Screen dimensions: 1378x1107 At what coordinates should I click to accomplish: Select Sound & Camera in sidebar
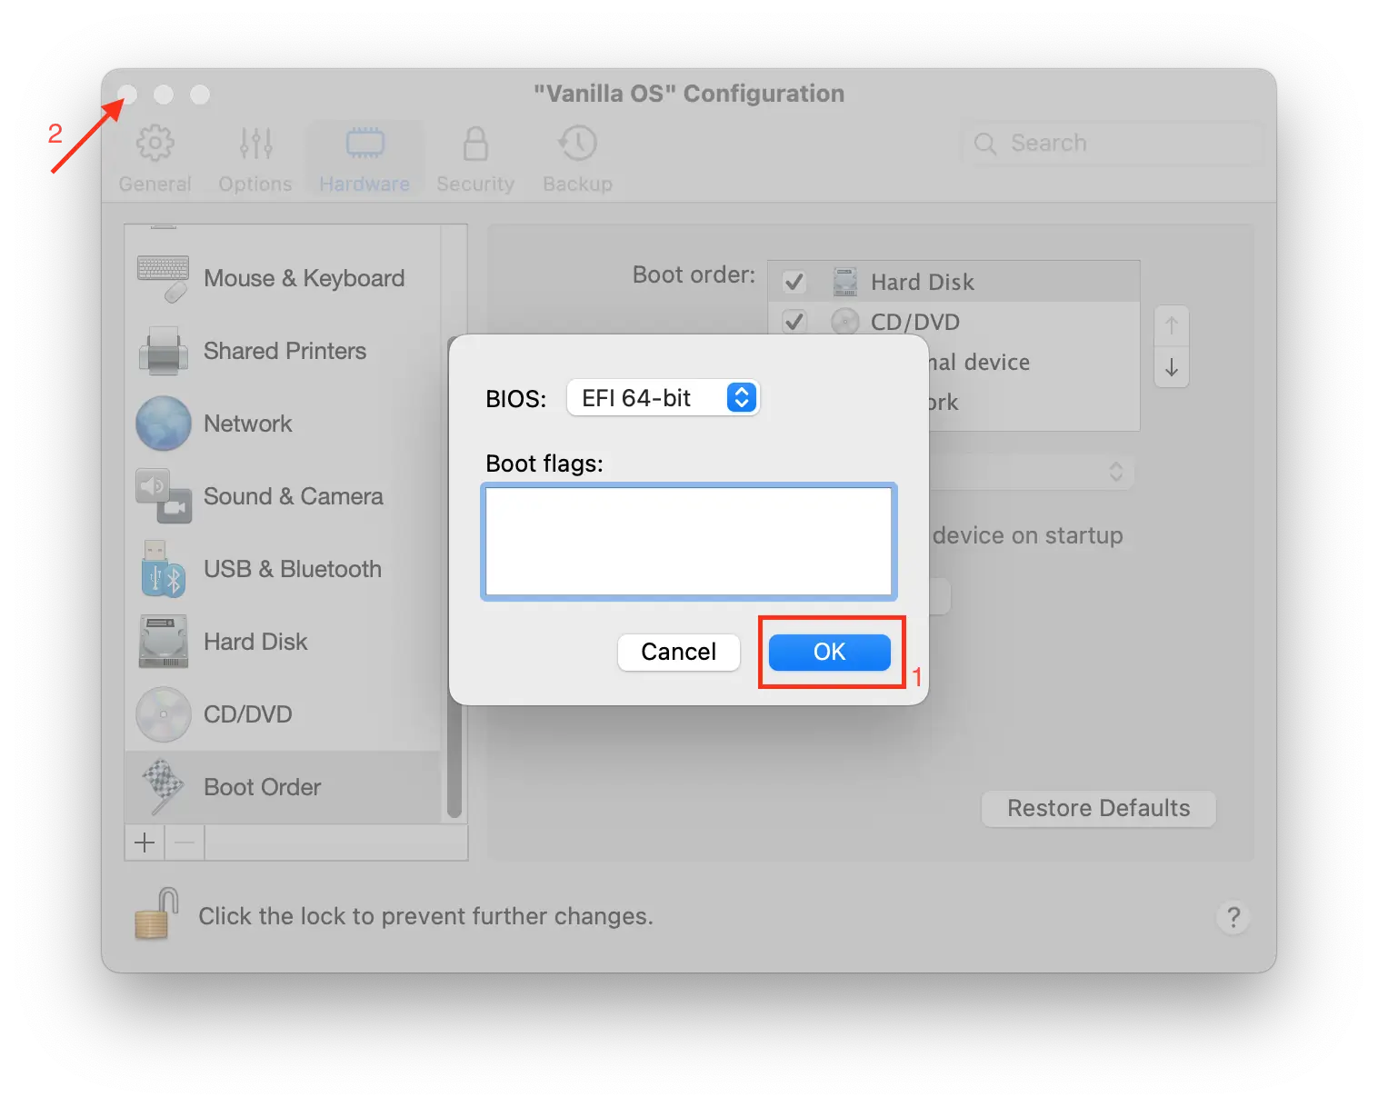pyautogui.click(x=283, y=496)
